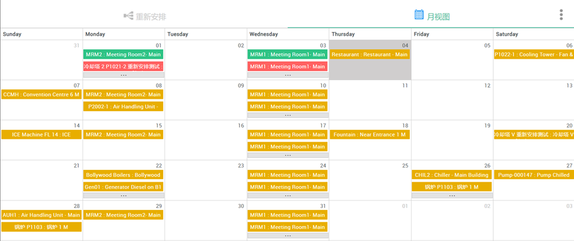Image resolution: width=574 pixels, height=241 pixels.
Task: Select day number 30 on Tuesday
Action: pyautogui.click(x=241, y=206)
